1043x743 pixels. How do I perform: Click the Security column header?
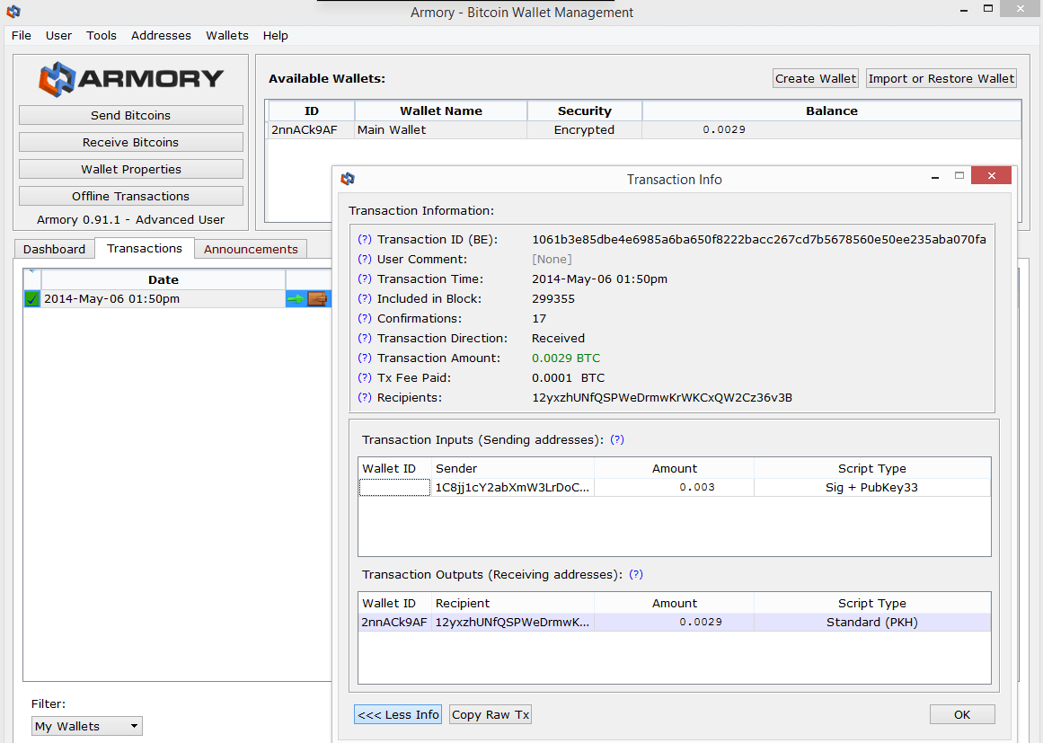(585, 111)
